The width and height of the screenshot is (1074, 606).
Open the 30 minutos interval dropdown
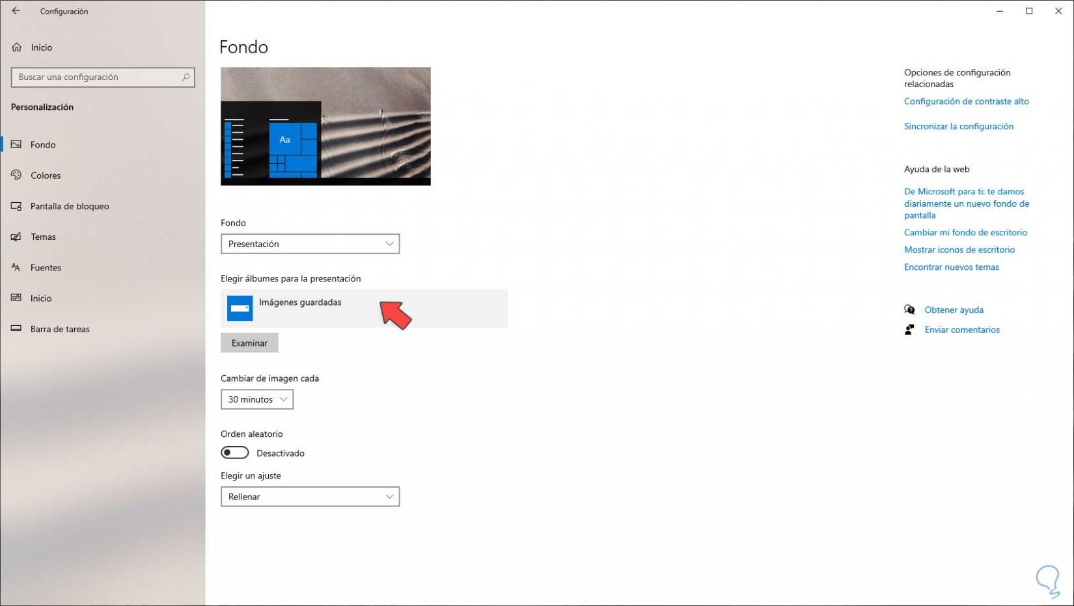[x=257, y=399]
